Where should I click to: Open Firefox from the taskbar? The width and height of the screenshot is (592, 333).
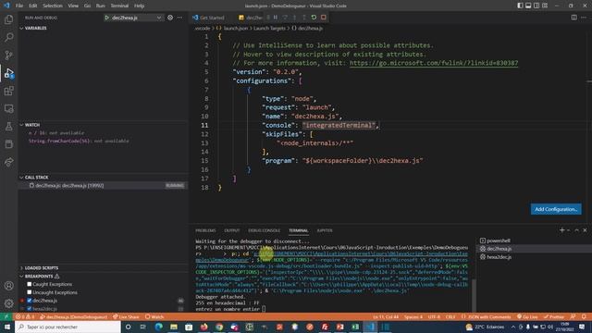coord(203,327)
